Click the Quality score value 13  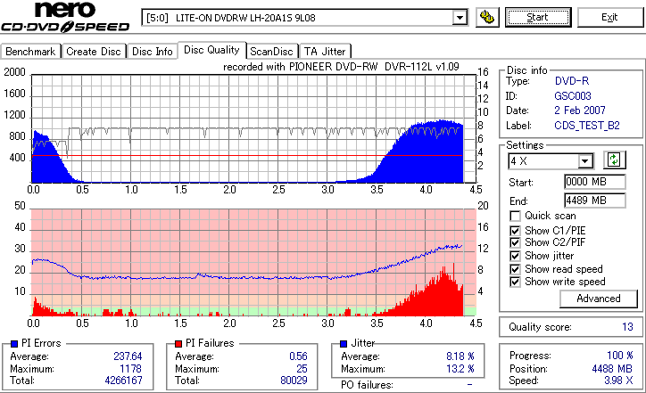pos(627,327)
